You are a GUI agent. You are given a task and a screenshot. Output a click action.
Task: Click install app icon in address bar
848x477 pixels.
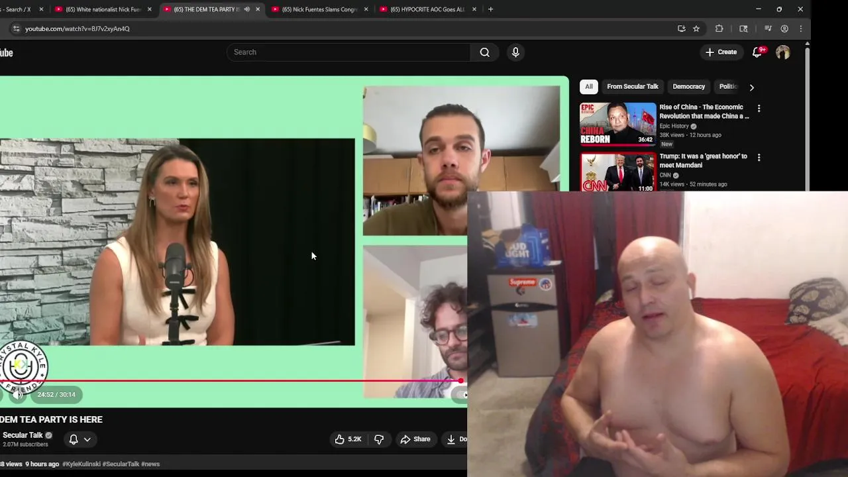(681, 28)
